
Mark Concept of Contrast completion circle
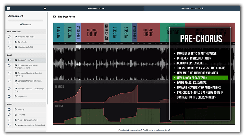(9, 73)
